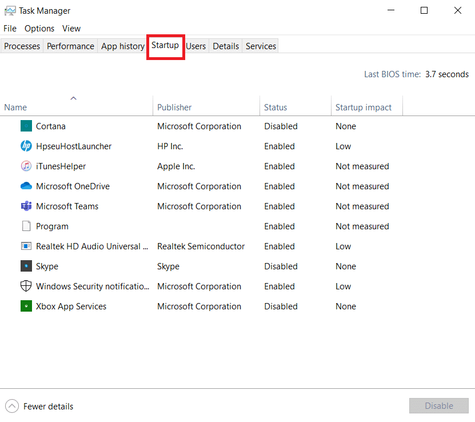Click the Microsoft OneDrive cloud icon
475x422 pixels.
(26, 186)
